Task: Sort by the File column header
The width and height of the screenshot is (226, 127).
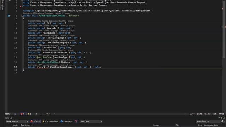Action: [177, 125]
